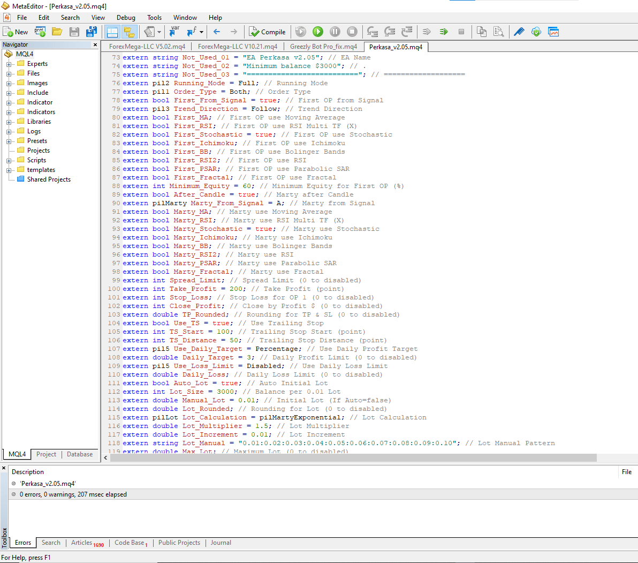
Task: Open the Search menu
Action: click(71, 18)
